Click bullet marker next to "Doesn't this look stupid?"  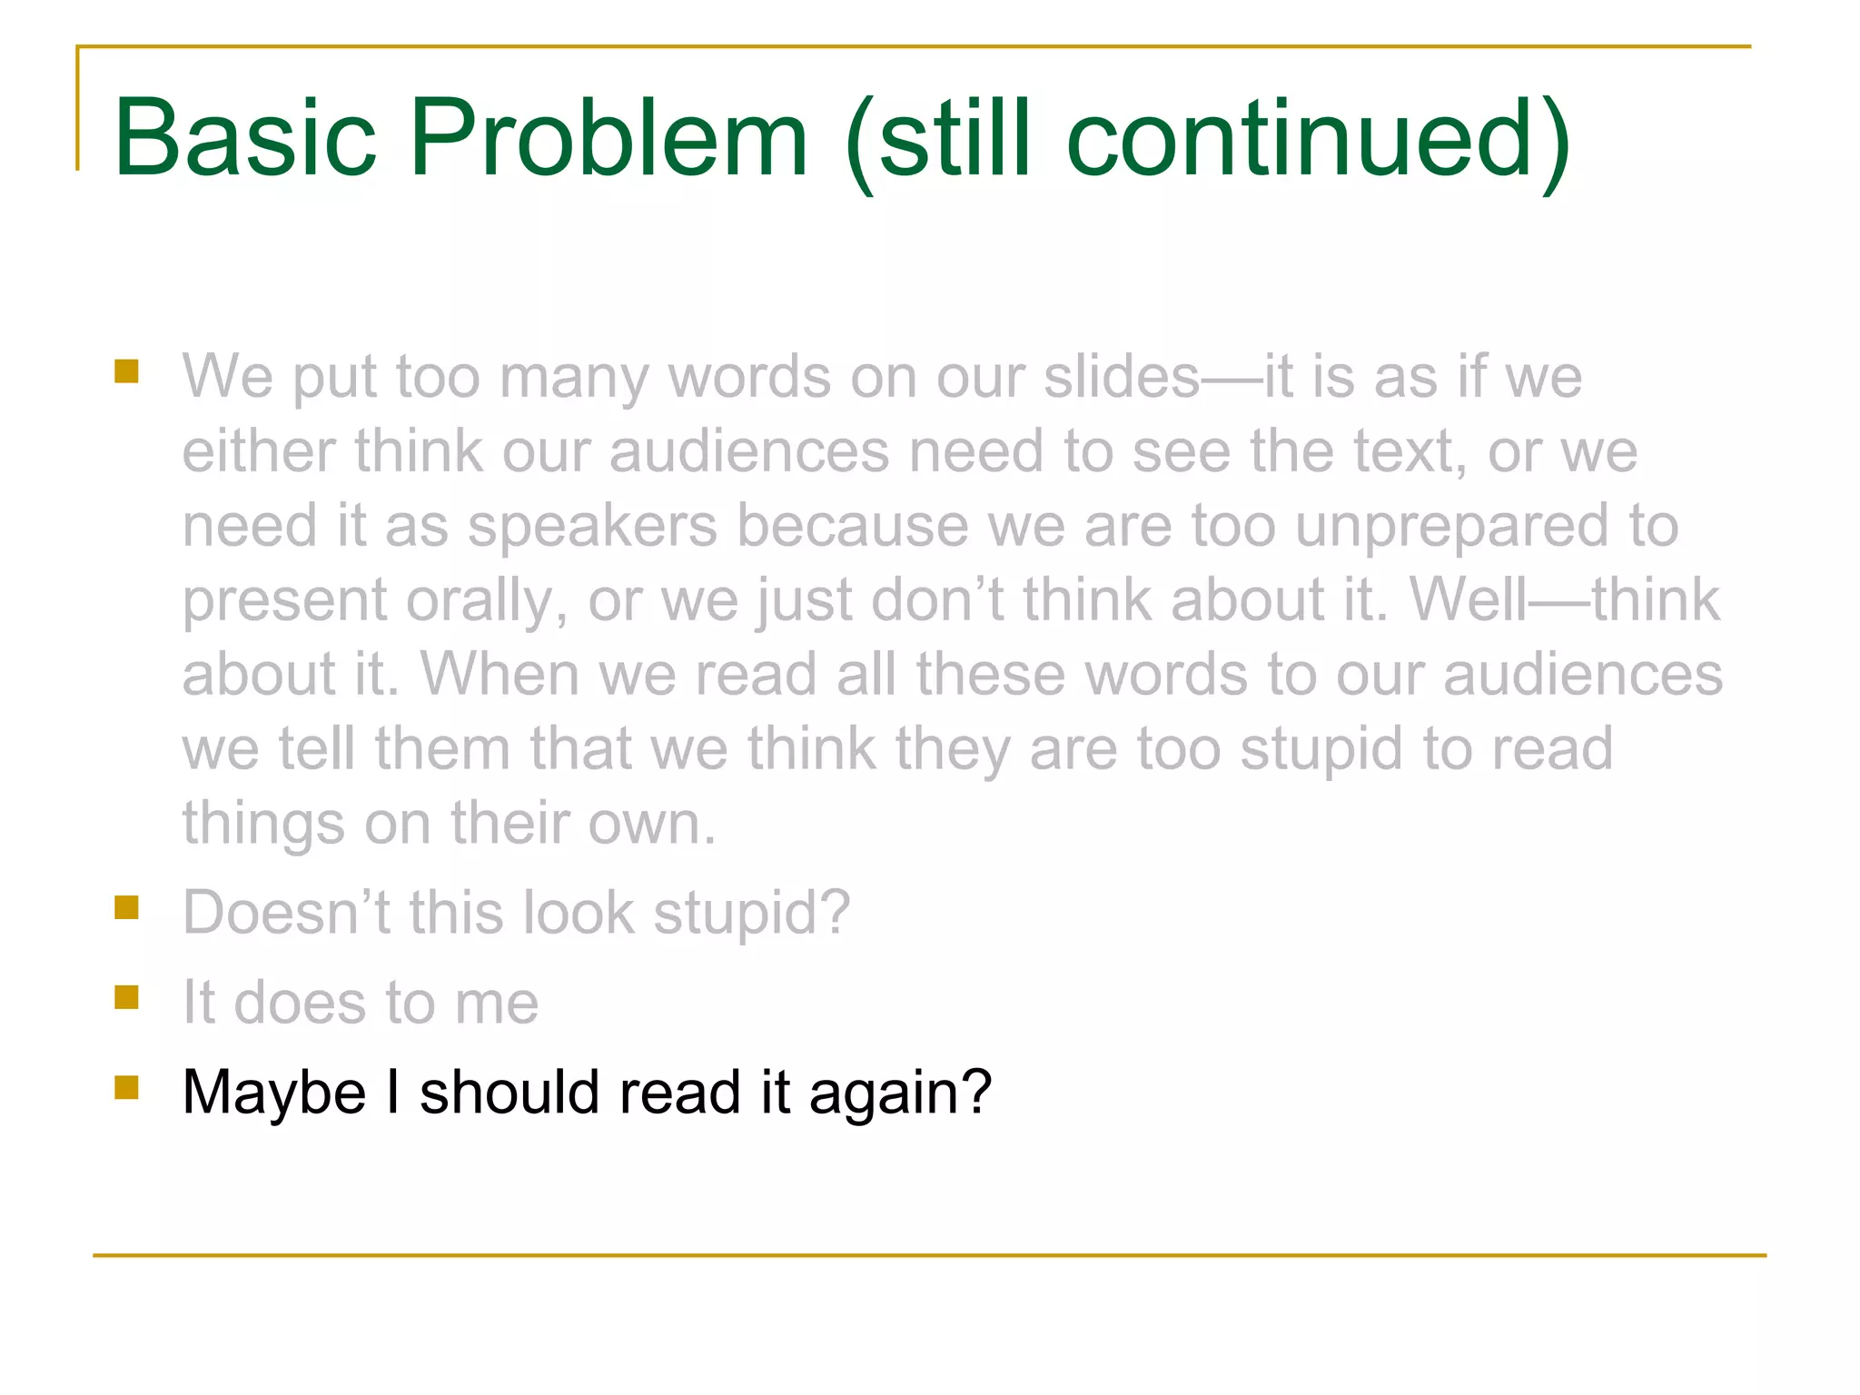[126, 907]
